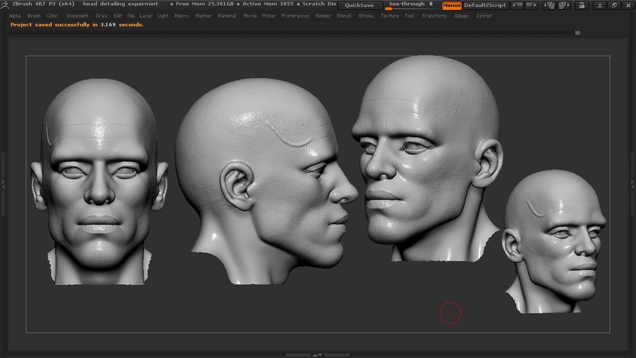Click the QuickSave button
The width and height of the screenshot is (636, 358).
[360, 5]
